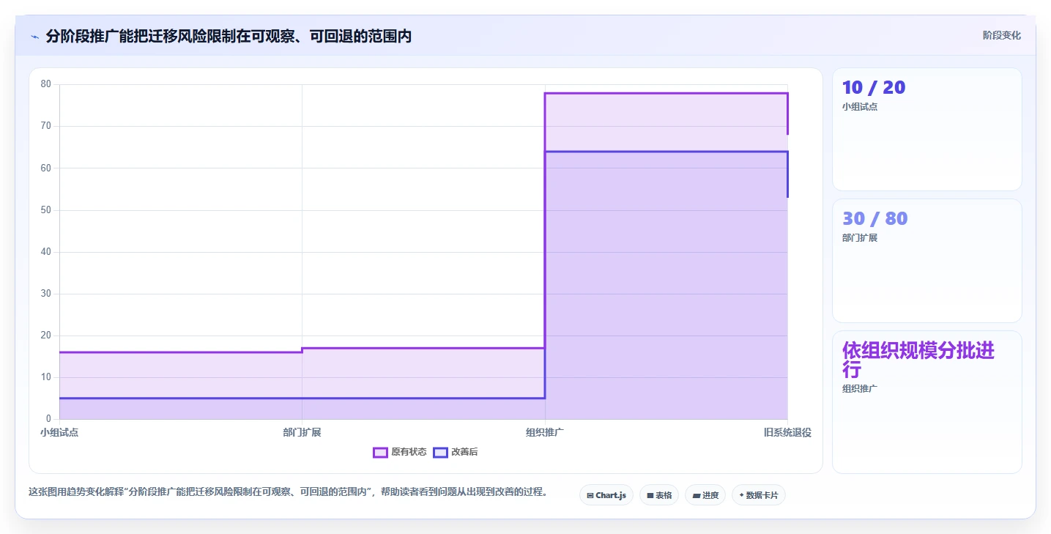This screenshot has width=1051, height=534.
Task: Click the caption starting 这张图用趋势变化解释
Action: click(288, 492)
